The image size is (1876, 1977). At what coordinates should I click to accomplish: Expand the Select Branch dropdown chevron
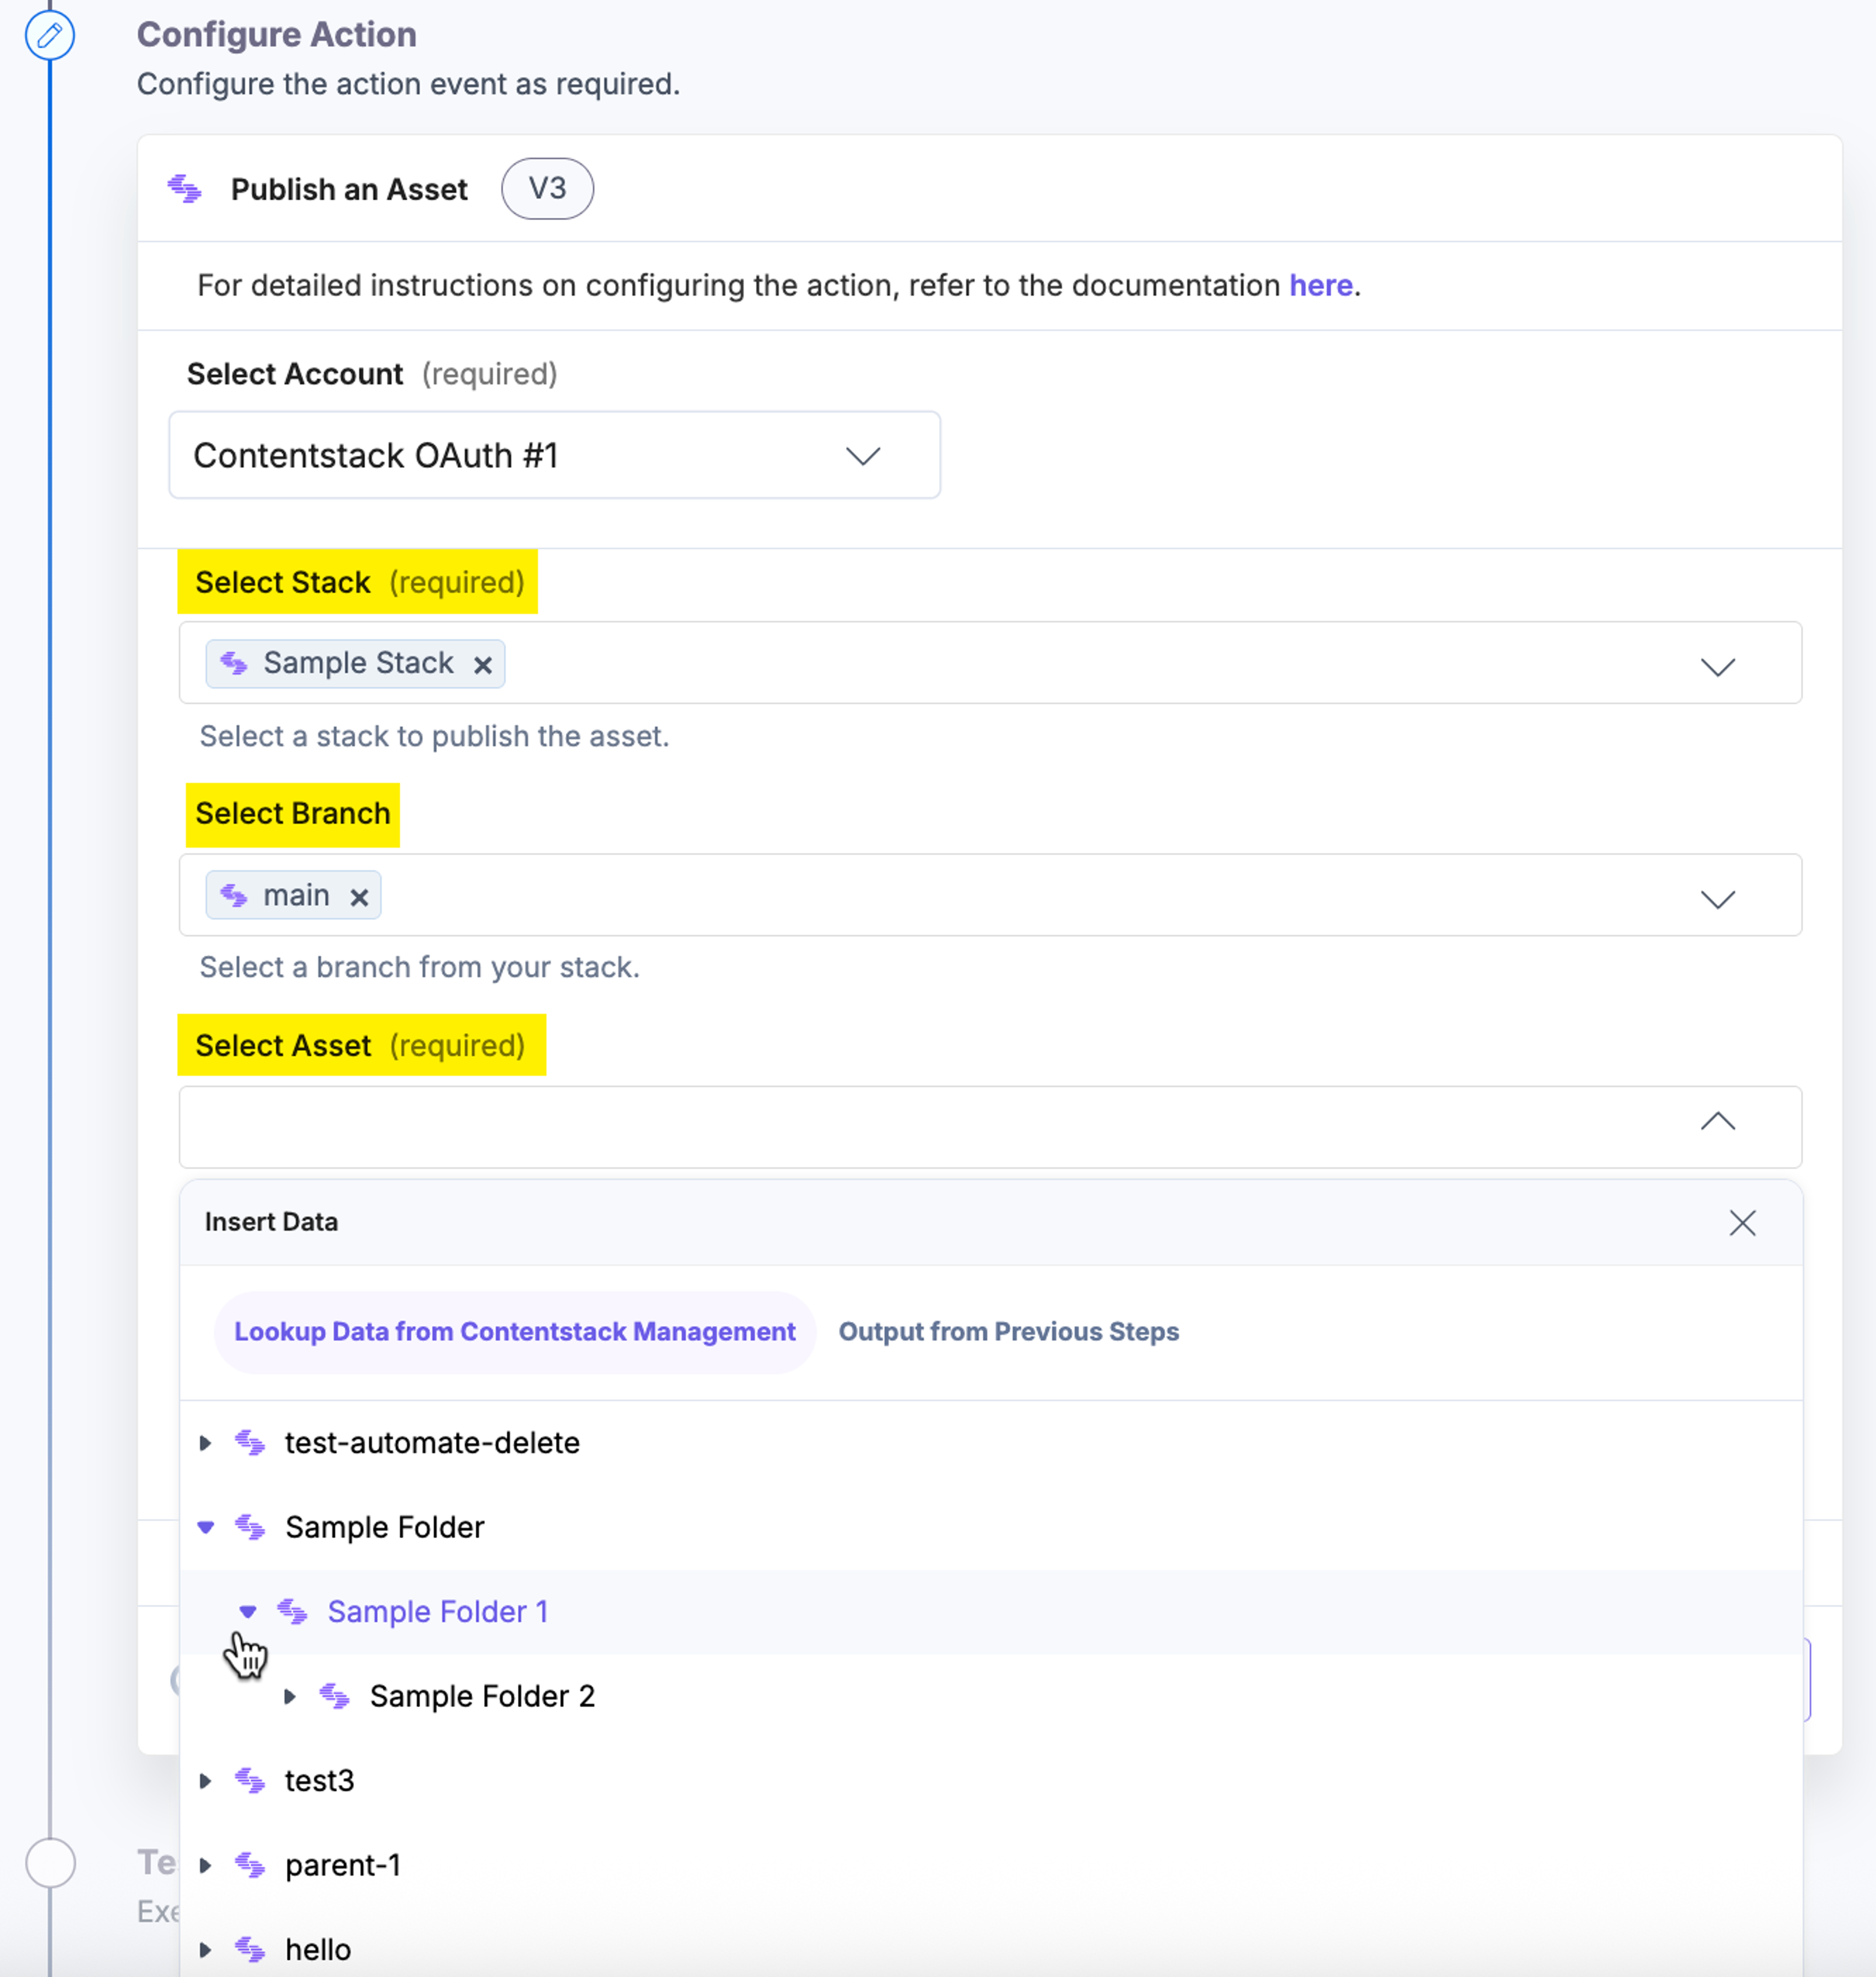coord(1717,899)
